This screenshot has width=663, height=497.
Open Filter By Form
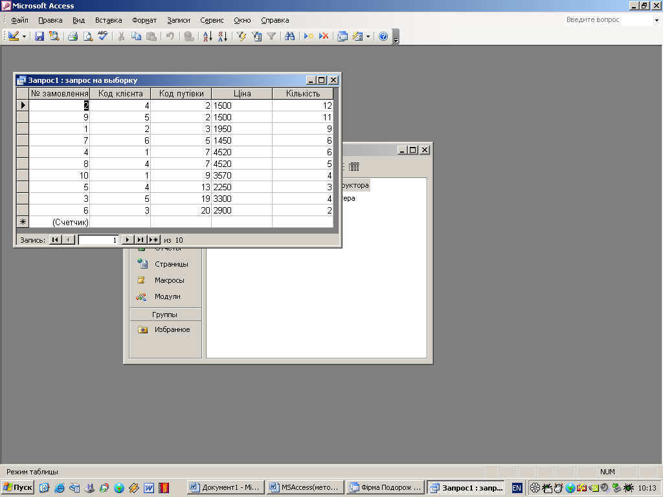(x=256, y=36)
